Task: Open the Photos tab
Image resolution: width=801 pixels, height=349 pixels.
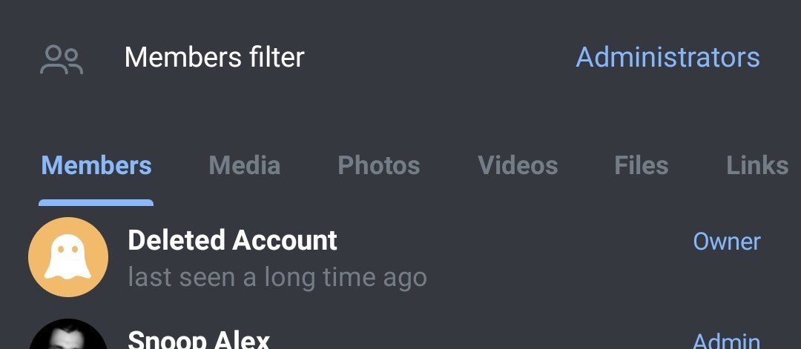Action: (379, 165)
